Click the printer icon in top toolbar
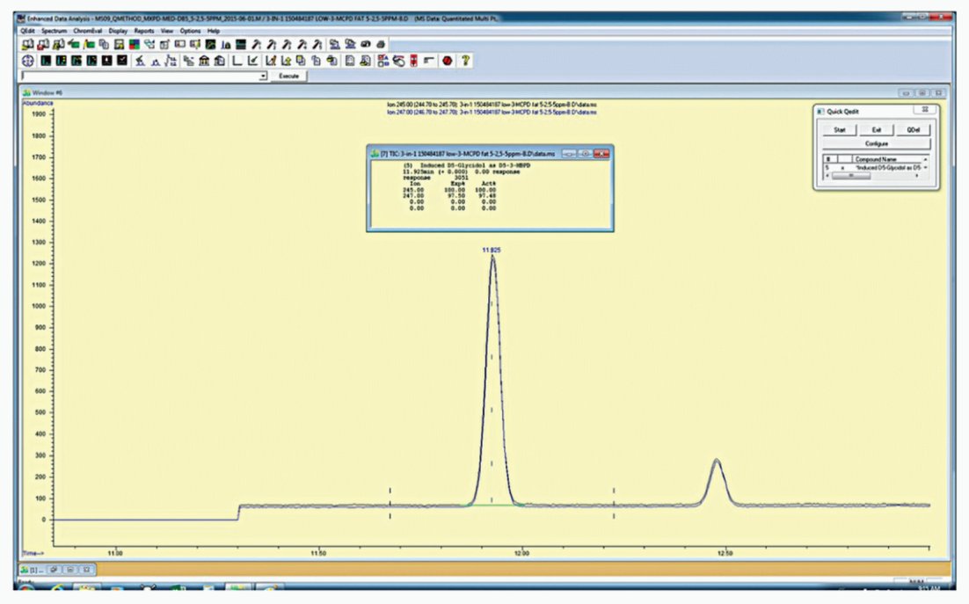 pyautogui.click(x=381, y=45)
